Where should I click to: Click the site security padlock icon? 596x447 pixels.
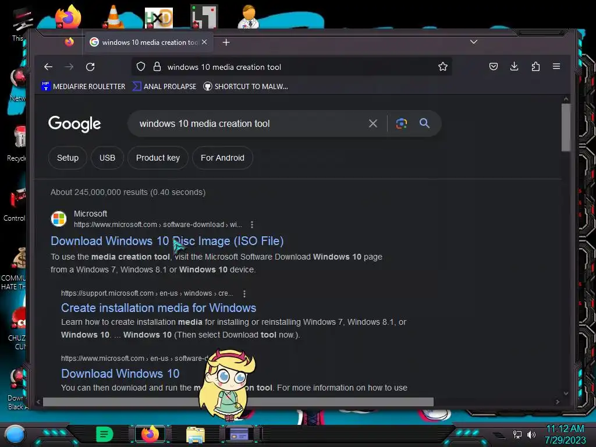tap(157, 67)
